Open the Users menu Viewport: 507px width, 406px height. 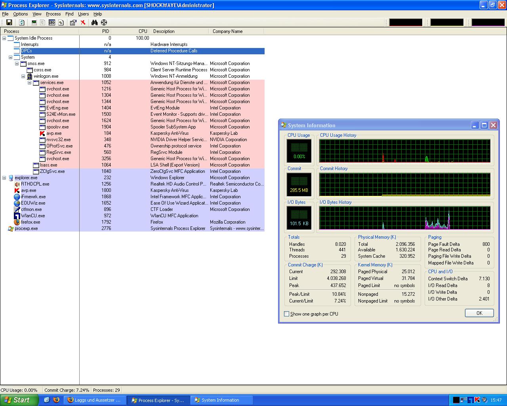[84, 14]
